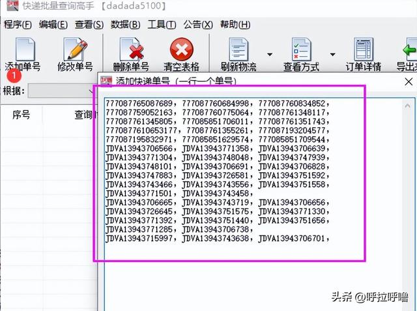The height and width of the screenshot is (311, 417).
Task: Click tracking number JDVA13943706738
Action: 216,230
